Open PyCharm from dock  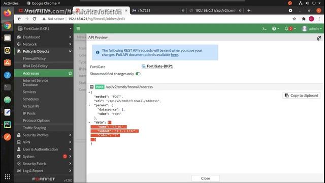click(x=7, y=125)
